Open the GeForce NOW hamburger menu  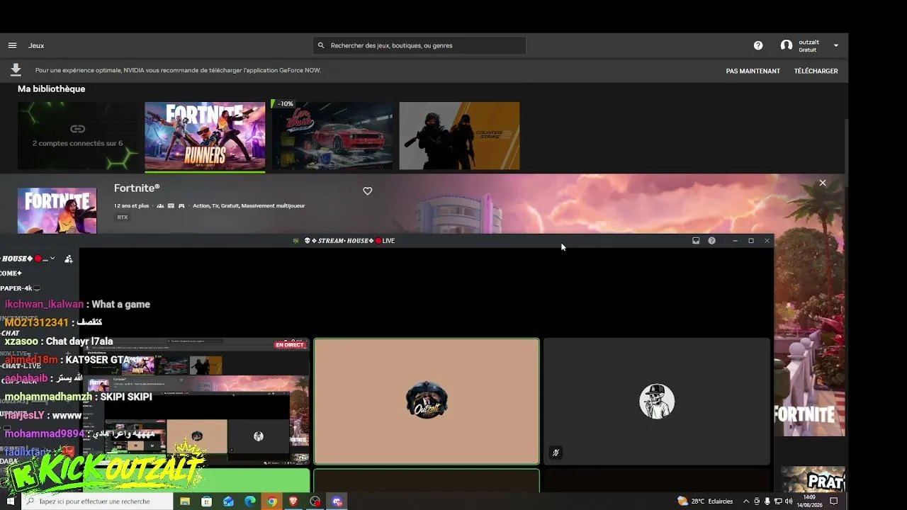12,45
